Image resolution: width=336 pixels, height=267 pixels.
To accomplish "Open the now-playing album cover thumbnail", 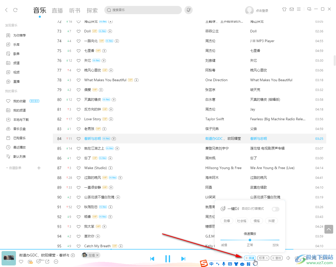I will point(9,258).
